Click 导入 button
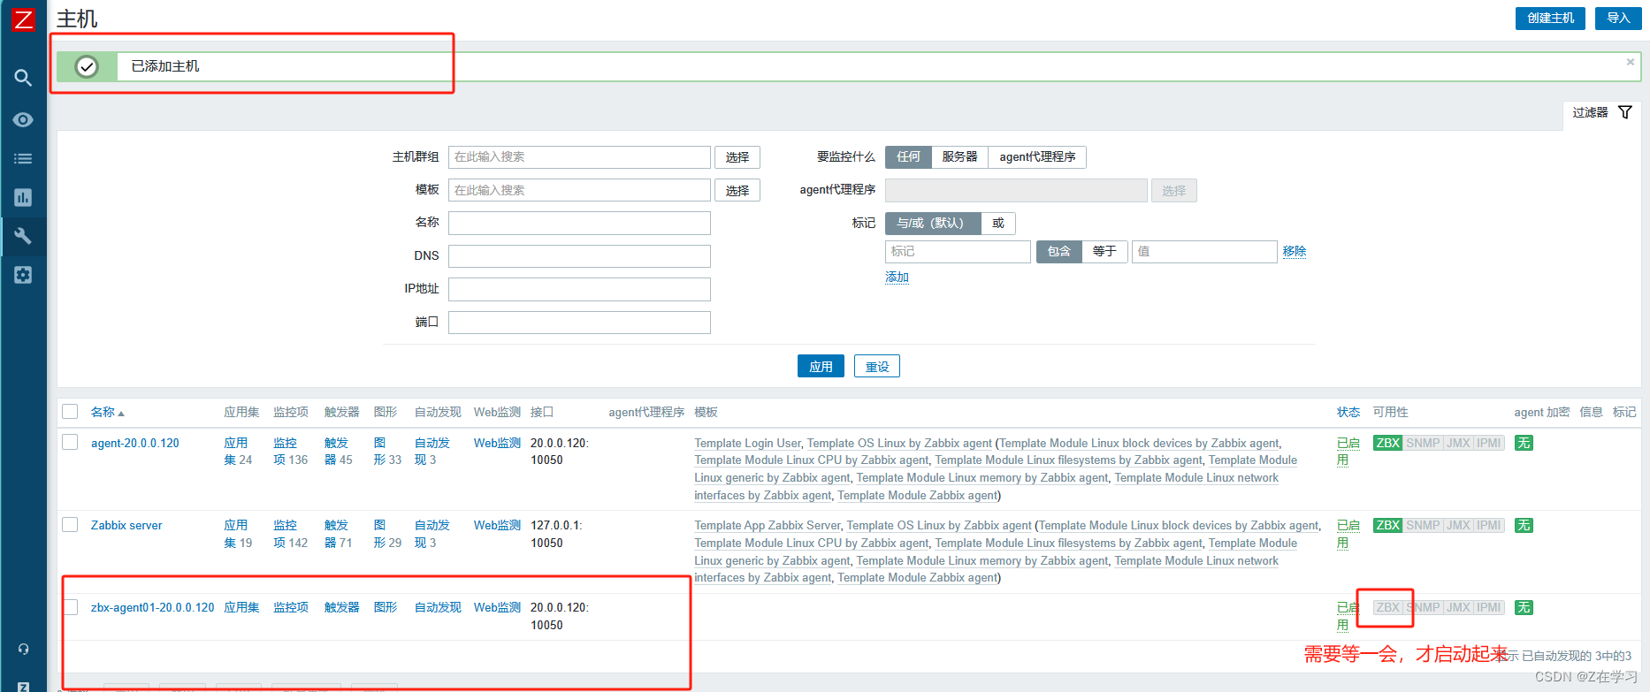This screenshot has height=692, width=1650. pyautogui.click(x=1618, y=18)
